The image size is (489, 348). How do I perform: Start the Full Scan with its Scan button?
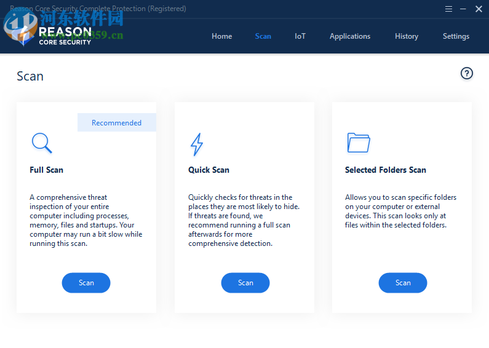coord(86,283)
